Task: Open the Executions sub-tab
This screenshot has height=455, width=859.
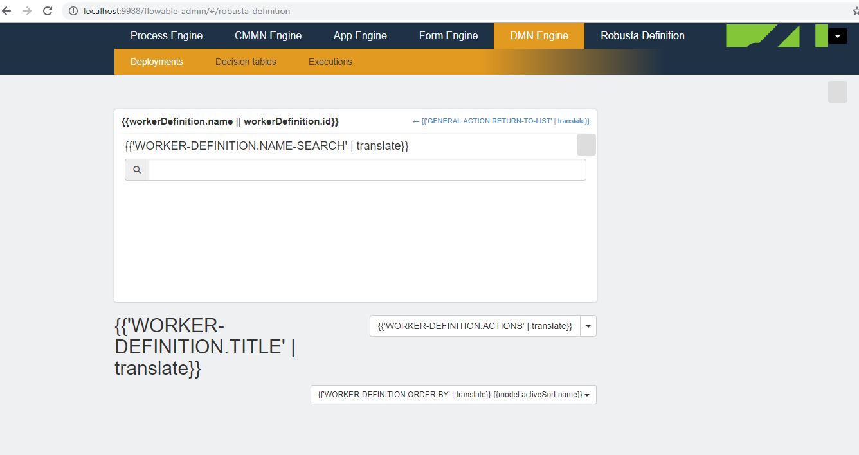Action: click(x=330, y=62)
